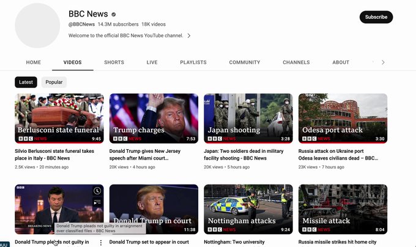Switch to the COMMUNITY tab
This screenshot has height=247, width=416.
point(245,62)
